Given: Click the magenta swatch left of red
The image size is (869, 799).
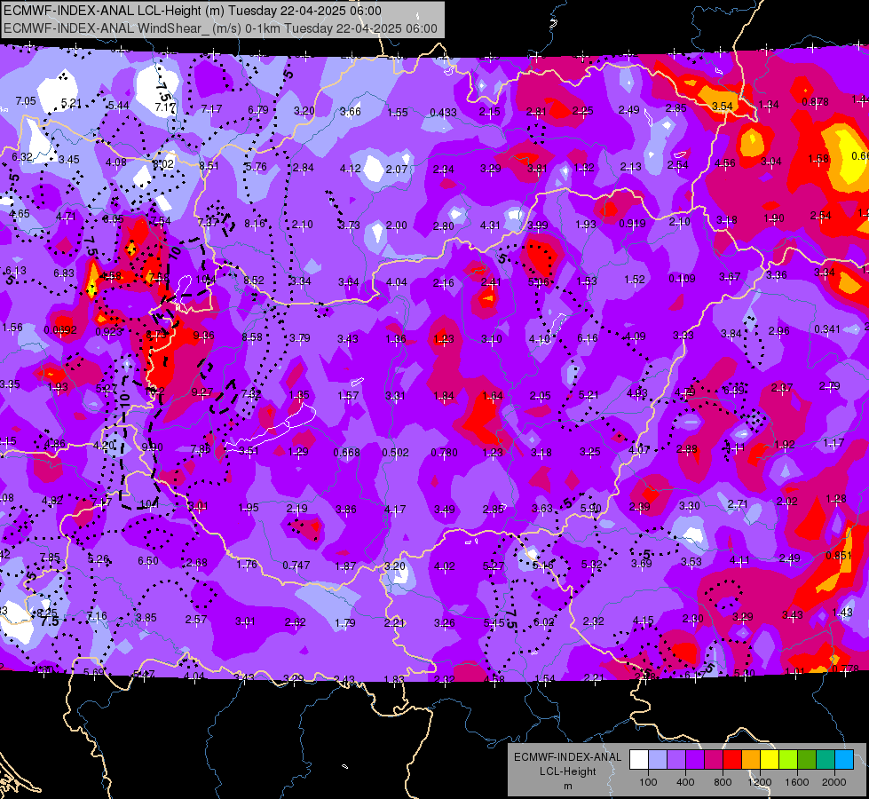Looking at the screenshot, I should pyautogui.click(x=714, y=759).
